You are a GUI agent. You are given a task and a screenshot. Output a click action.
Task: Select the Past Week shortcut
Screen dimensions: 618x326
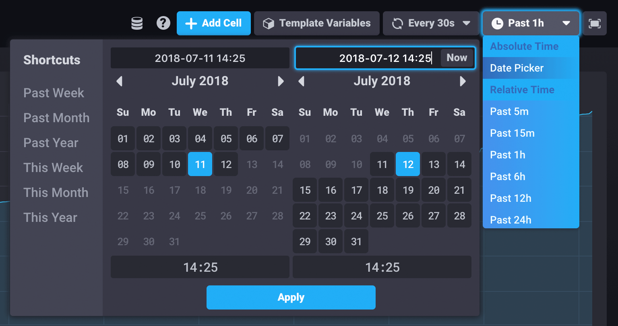54,93
